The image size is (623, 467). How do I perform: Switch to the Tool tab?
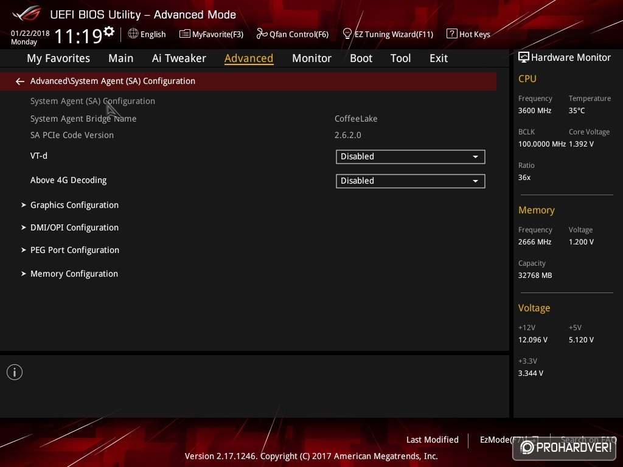(x=400, y=58)
